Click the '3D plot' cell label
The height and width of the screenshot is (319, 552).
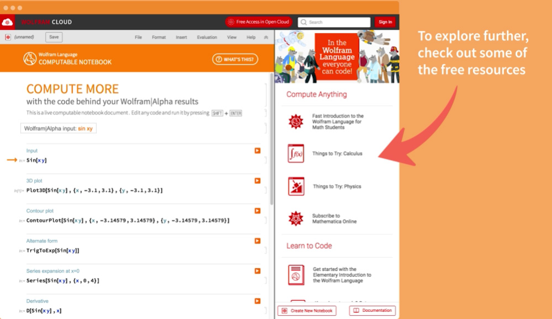point(34,180)
